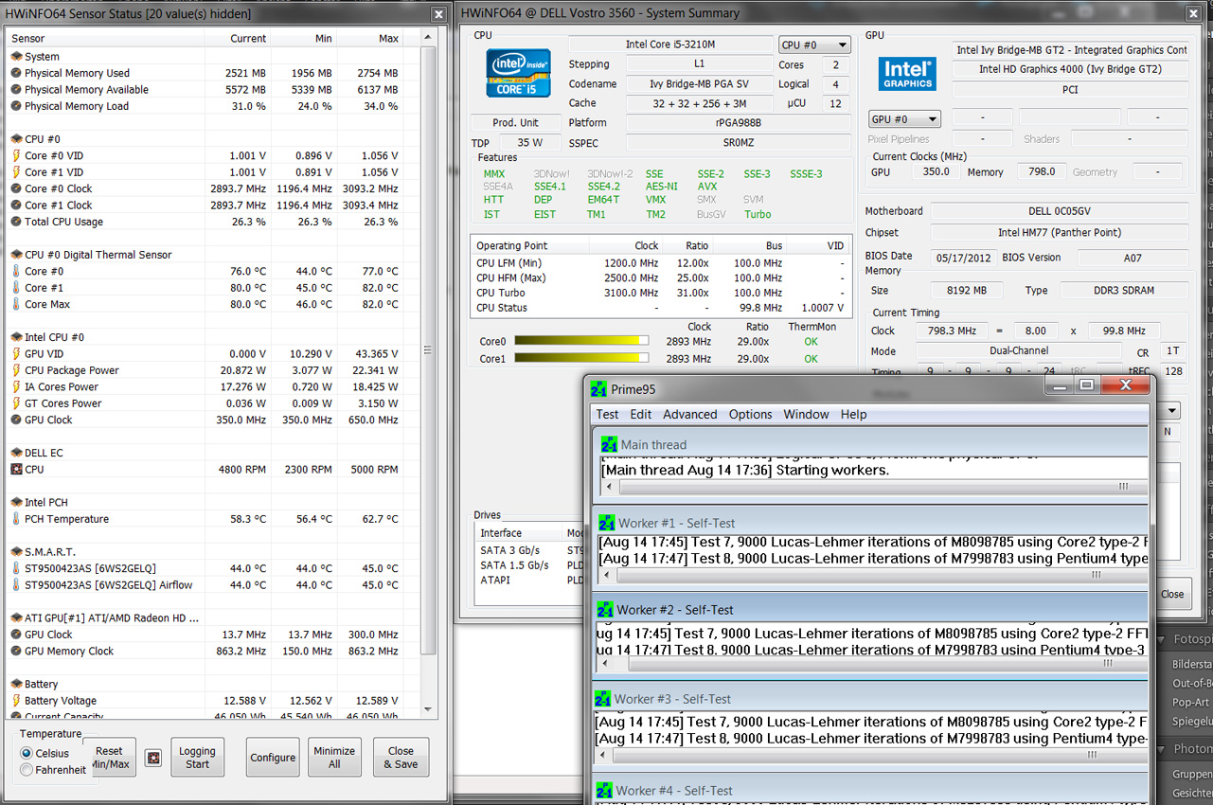Click the fan control icon button

tap(152, 758)
